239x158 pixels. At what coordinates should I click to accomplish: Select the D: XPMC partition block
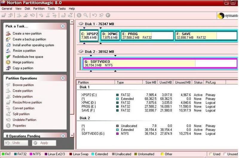[x=110, y=36]
